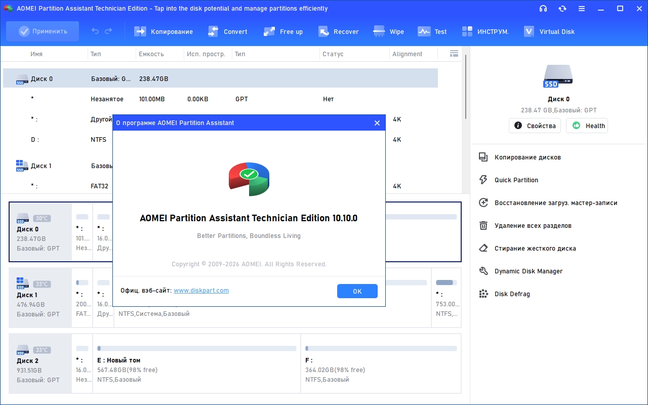Close the About dialog with X

click(x=377, y=123)
